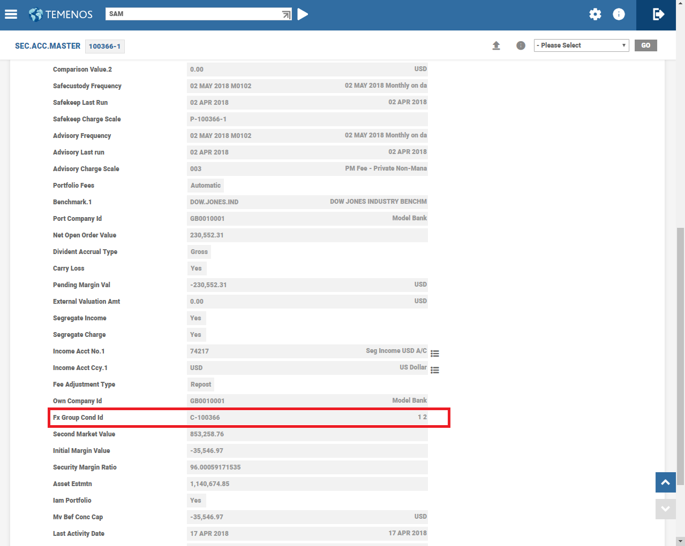This screenshot has height=546, width=685.
Task: Click the upload arrow icon
Action: (496, 45)
